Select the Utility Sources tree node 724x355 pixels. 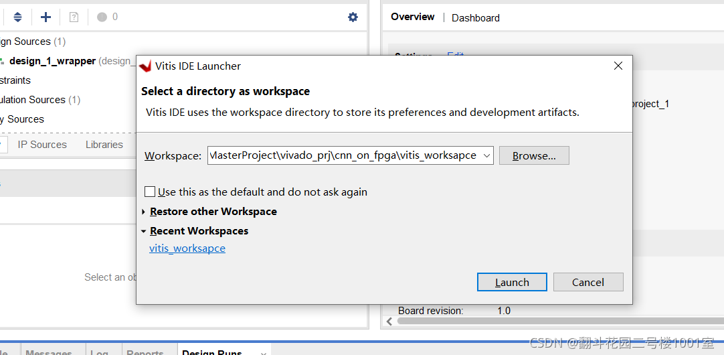(x=22, y=119)
